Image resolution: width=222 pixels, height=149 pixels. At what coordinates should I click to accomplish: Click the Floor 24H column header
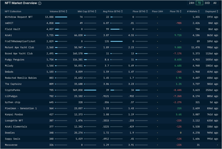coord(157,11)
